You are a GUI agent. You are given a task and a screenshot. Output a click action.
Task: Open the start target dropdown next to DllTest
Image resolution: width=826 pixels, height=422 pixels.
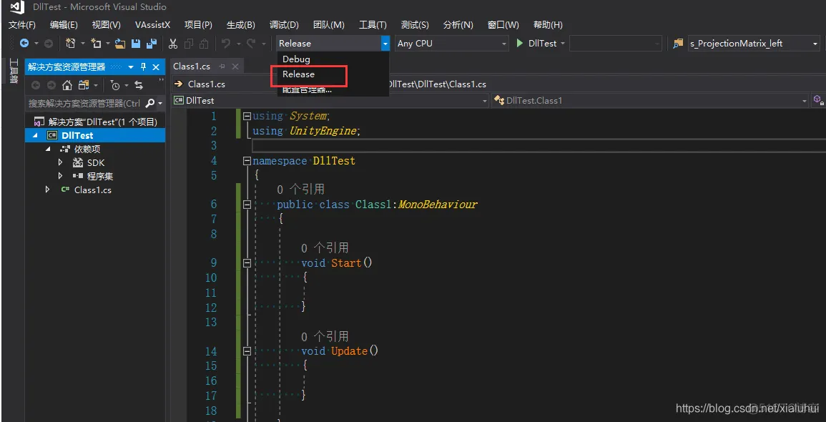(563, 44)
